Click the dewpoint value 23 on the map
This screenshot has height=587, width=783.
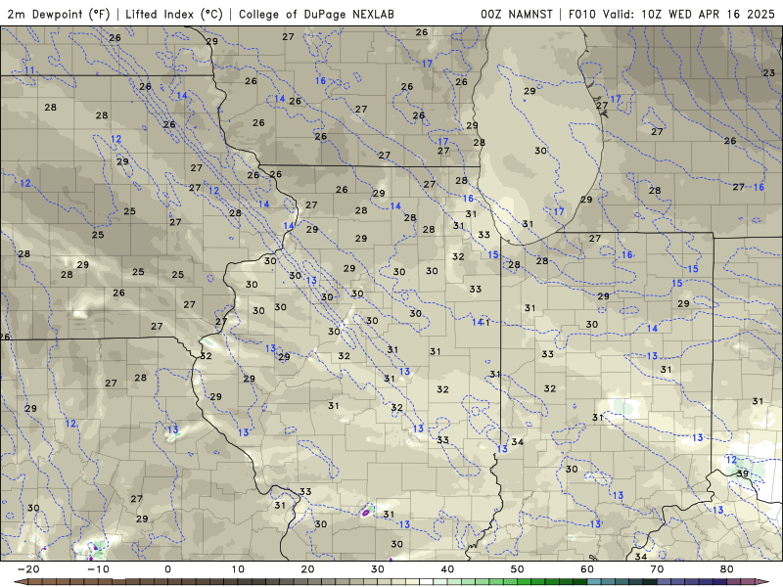point(769,72)
